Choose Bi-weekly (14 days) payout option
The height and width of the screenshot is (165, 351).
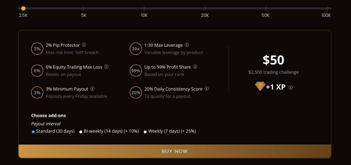(81, 132)
